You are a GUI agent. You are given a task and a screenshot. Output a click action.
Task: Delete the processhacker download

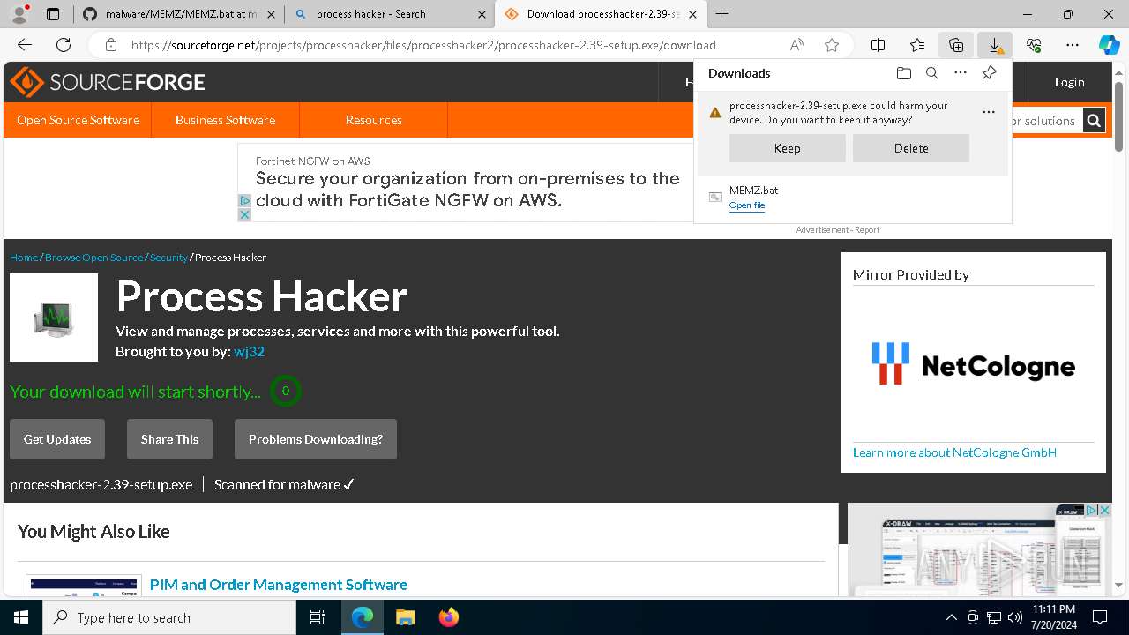point(911,148)
